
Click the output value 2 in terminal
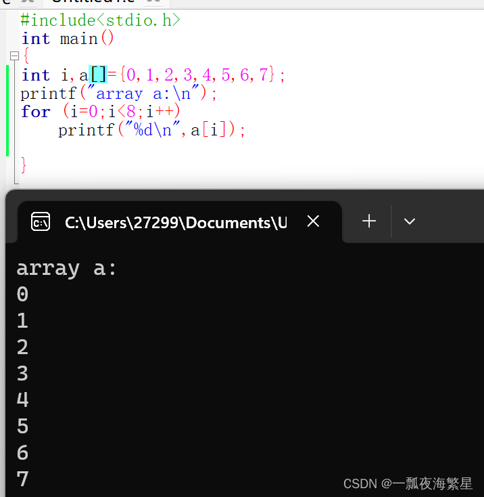[22, 347]
